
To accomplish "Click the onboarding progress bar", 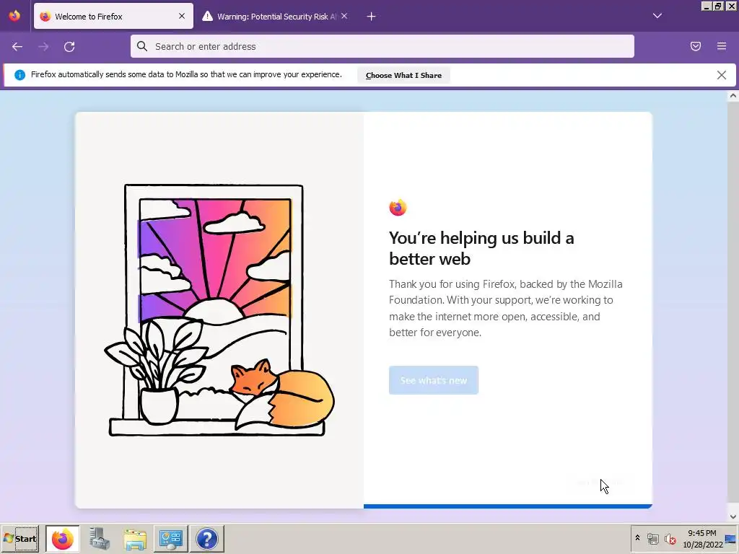I will coord(508,506).
